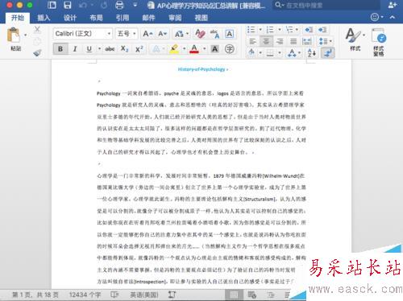Image resolution: width=403 pixels, height=301 pixels.
Task: Open the font color dropdown arrow
Action: [x=205, y=49]
